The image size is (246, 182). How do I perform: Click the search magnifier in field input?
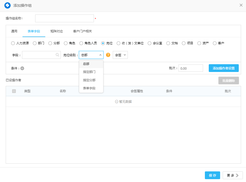tap(57, 55)
